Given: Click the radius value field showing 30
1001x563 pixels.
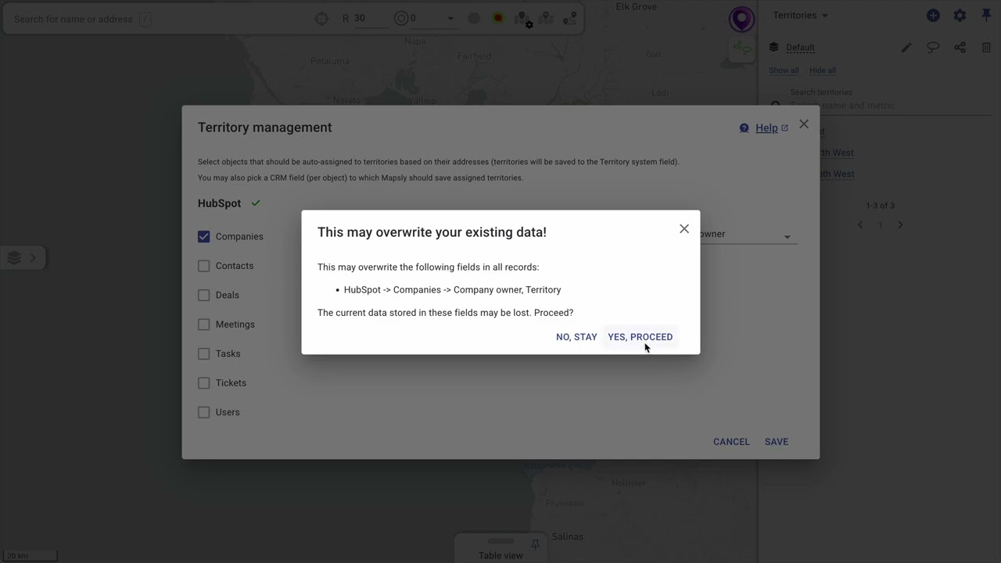Looking at the screenshot, I should [370, 18].
